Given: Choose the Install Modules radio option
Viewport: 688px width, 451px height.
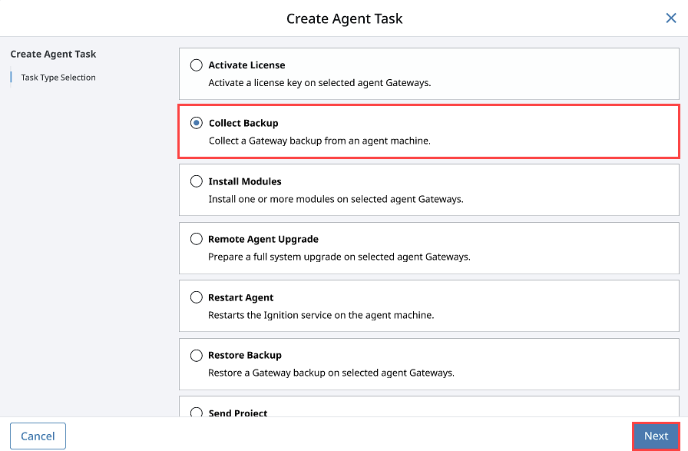Looking at the screenshot, I should click(196, 181).
